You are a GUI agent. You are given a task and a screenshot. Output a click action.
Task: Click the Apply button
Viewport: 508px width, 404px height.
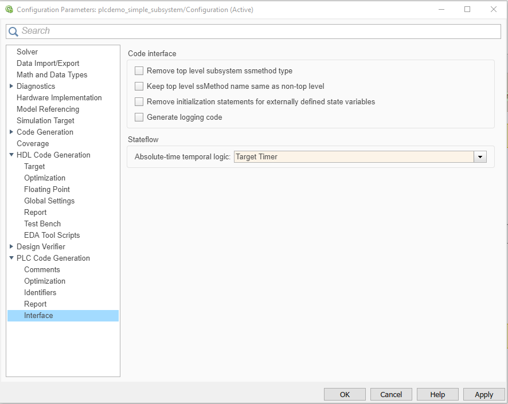coord(484,394)
